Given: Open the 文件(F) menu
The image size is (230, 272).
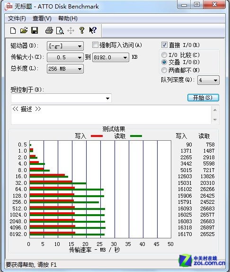Looking at the screenshot, I should pos(17,18).
